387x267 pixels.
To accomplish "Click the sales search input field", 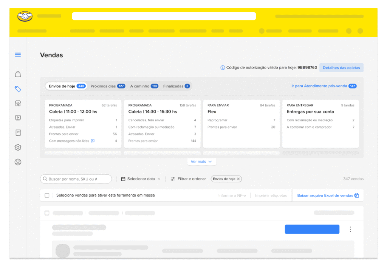I will 77,179.
